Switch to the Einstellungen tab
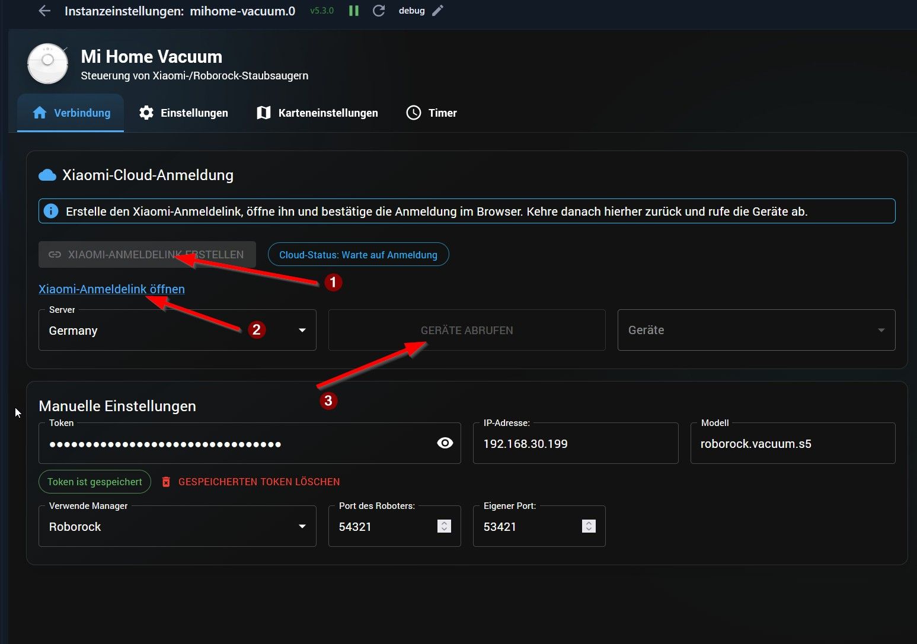 (183, 113)
